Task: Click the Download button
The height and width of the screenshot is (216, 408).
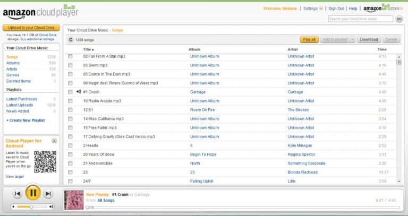Action: click(x=369, y=39)
